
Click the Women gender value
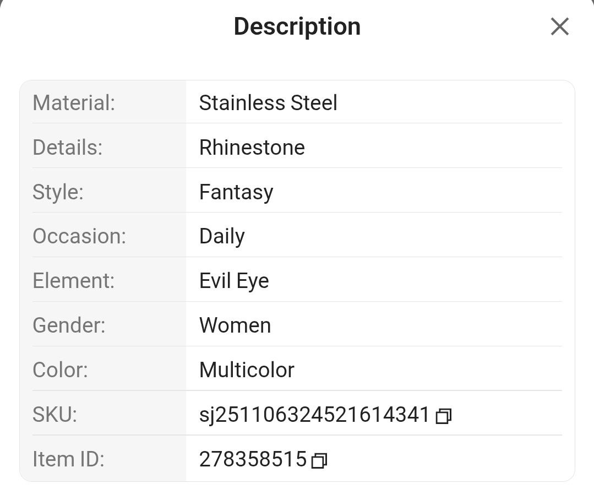point(235,325)
